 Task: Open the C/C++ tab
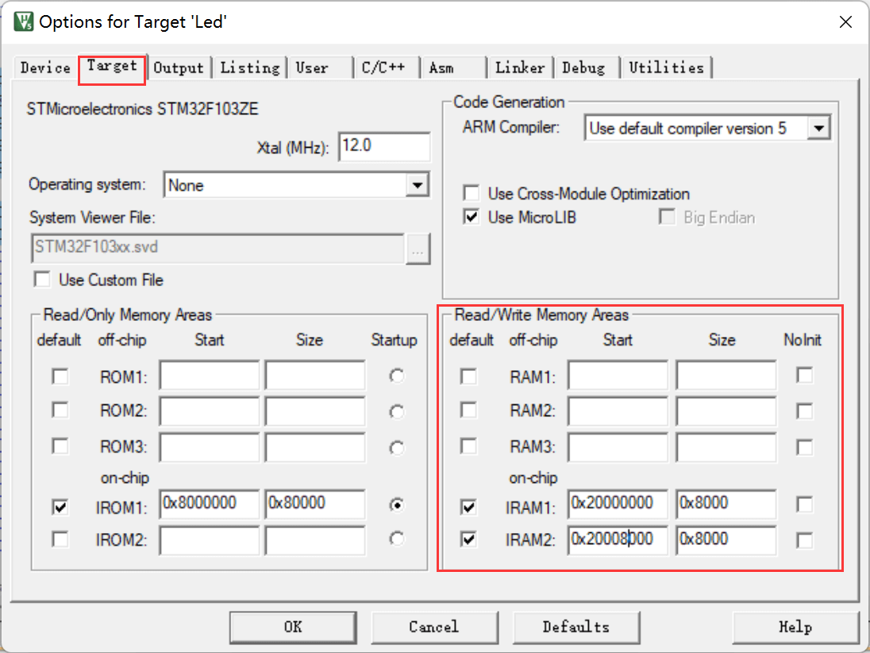[x=383, y=68]
